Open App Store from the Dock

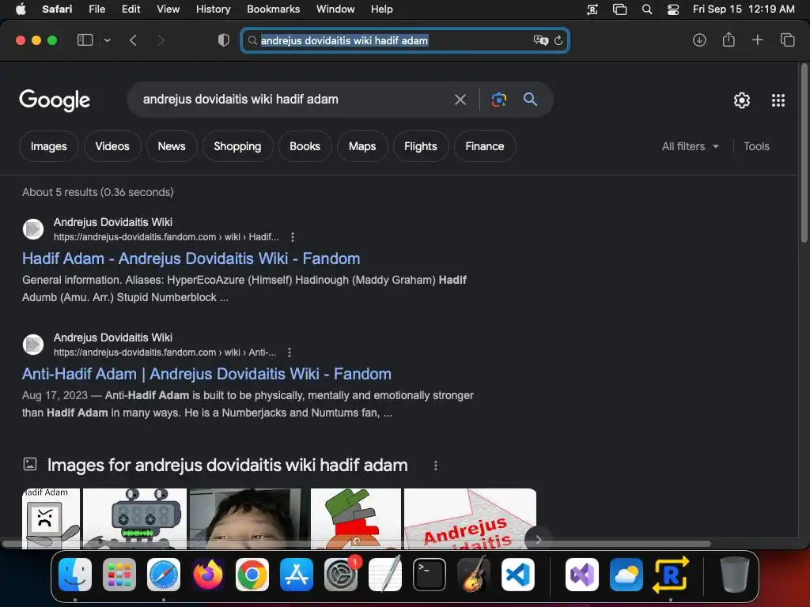297,575
